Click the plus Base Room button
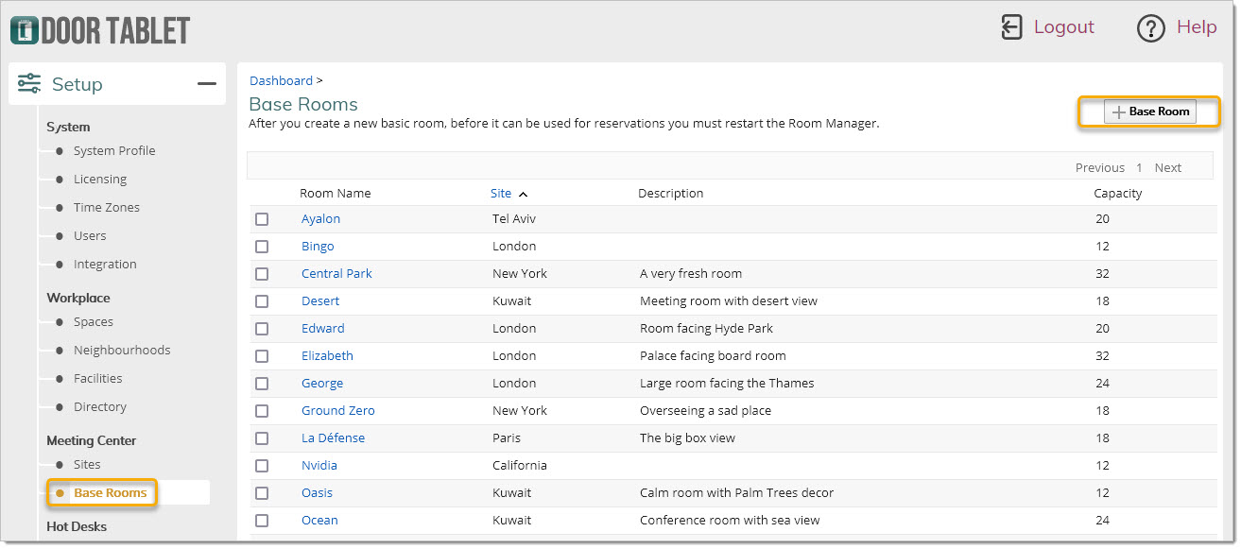The height and width of the screenshot is (549, 1241). coord(1149,112)
